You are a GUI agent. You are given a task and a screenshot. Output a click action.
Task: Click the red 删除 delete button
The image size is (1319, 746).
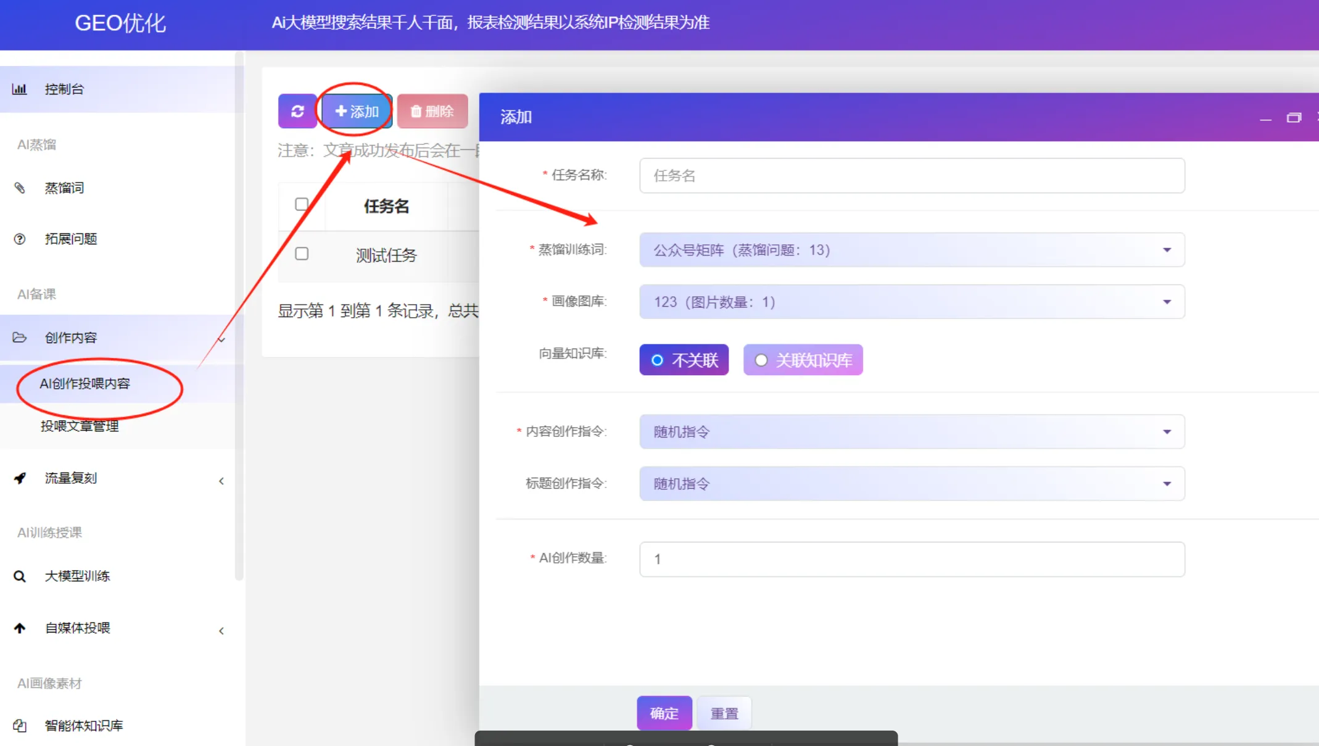[432, 111]
